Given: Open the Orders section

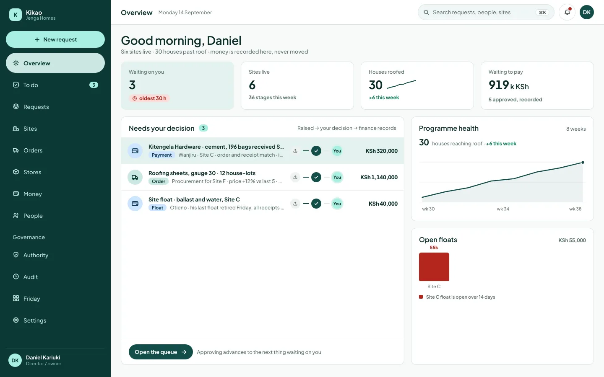Looking at the screenshot, I should (55, 150).
